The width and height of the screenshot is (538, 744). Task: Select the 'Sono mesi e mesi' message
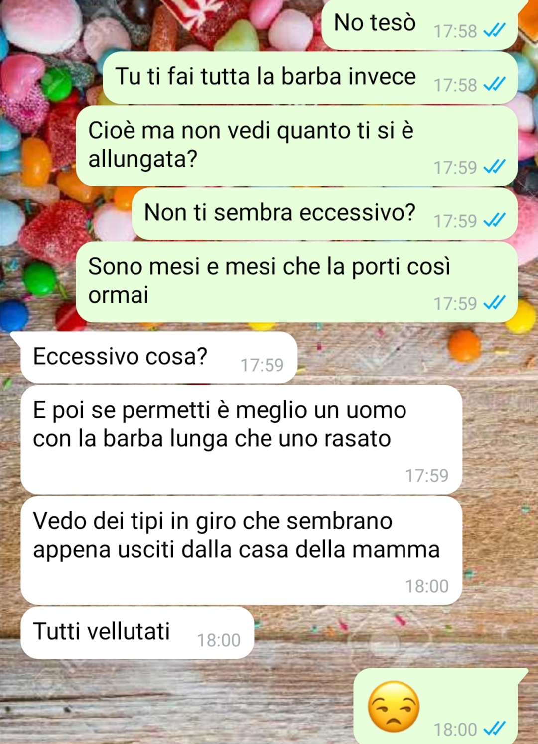click(x=297, y=282)
